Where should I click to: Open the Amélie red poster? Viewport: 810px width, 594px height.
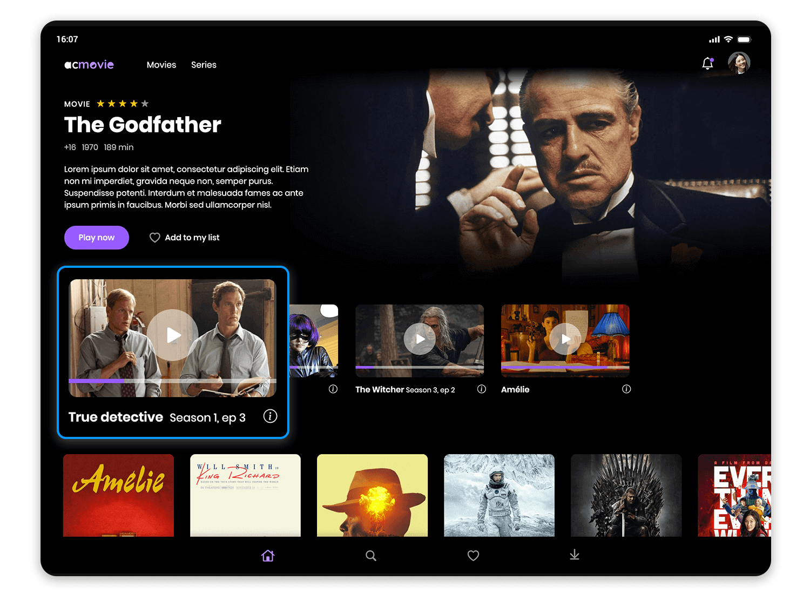pos(118,495)
